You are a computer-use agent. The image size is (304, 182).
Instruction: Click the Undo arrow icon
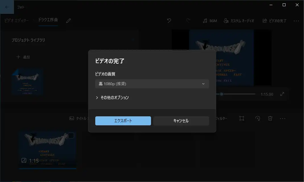pyautogui.click(x=169, y=21)
